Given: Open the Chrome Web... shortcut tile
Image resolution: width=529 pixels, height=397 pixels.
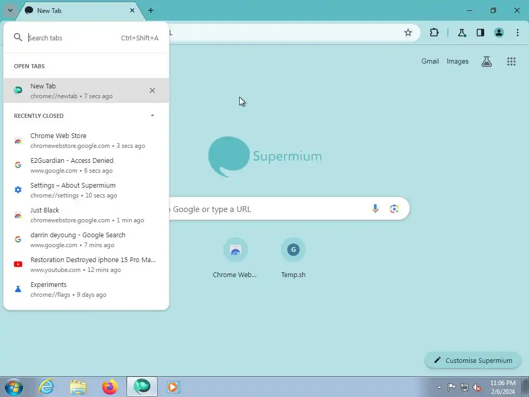Looking at the screenshot, I should pyautogui.click(x=235, y=258).
